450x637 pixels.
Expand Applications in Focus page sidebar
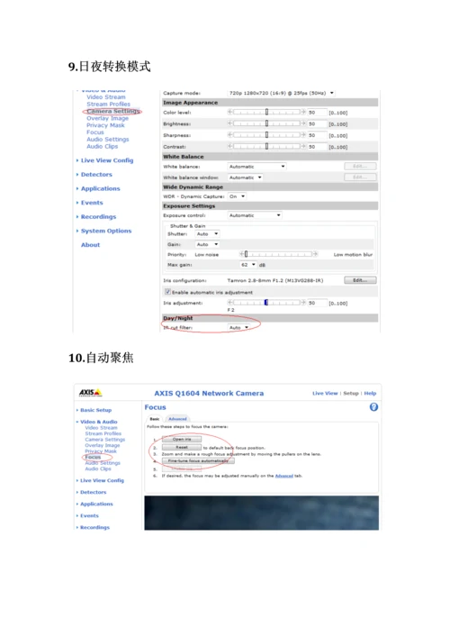tap(96, 504)
